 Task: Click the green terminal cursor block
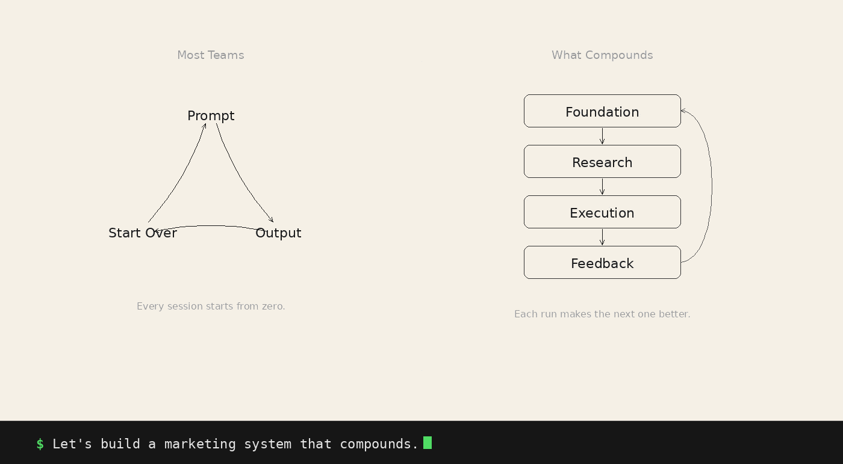[x=428, y=443]
